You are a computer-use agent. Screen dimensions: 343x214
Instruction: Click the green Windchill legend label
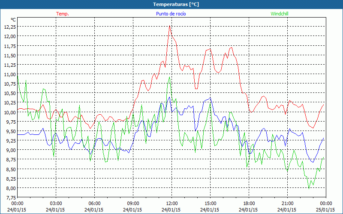tap(280, 14)
